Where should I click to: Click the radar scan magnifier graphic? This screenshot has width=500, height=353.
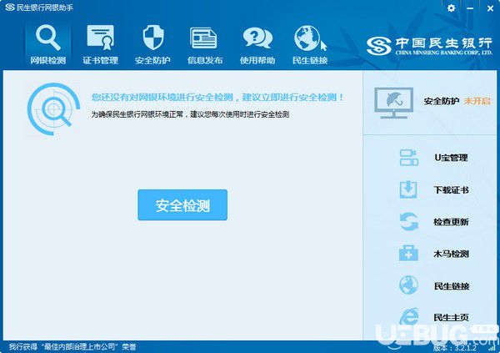tap(53, 109)
